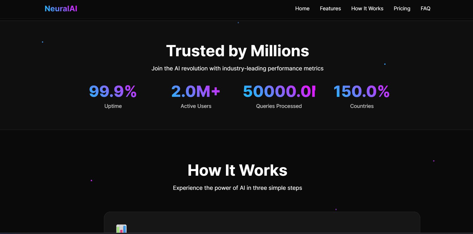This screenshot has width=473, height=234.
Task: Select the Trusted by Millions heading
Action: coord(237,51)
